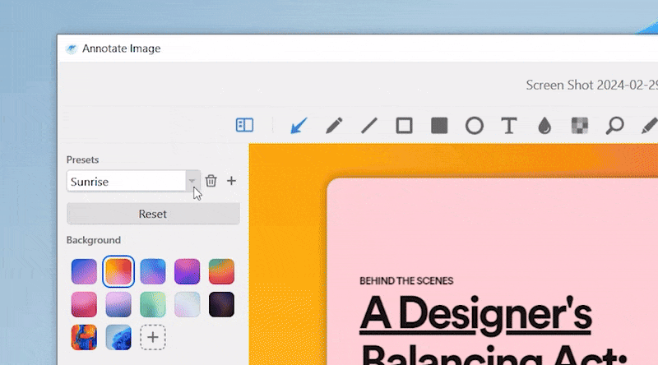Select the Pencil drawing tool
The image size is (658, 365).
[334, 126]
